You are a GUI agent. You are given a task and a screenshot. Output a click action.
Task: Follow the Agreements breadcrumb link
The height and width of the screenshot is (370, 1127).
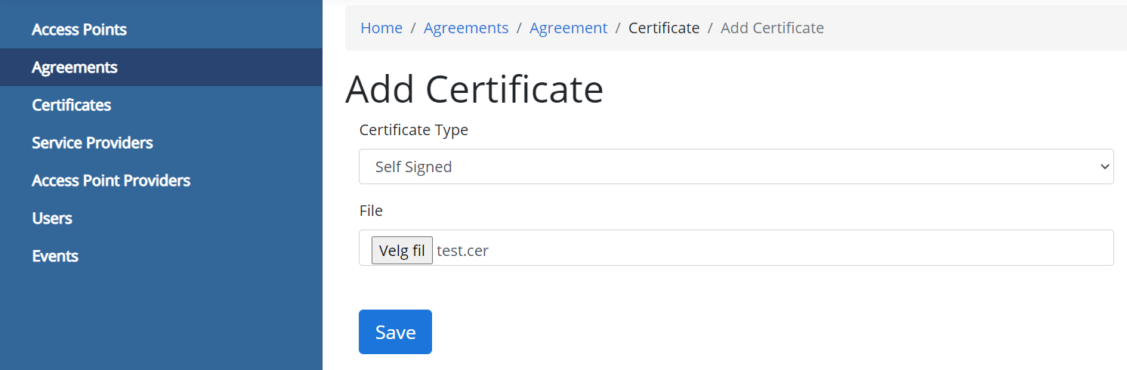click(x=466, y=28)
